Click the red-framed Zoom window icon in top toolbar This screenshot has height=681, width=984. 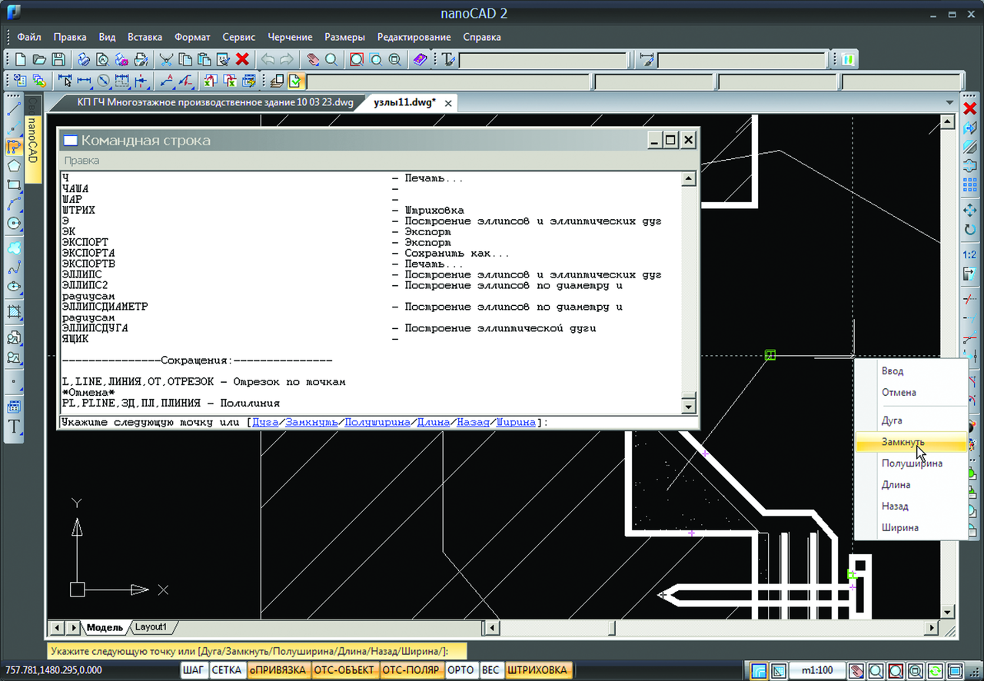click(x=357, y=59)
